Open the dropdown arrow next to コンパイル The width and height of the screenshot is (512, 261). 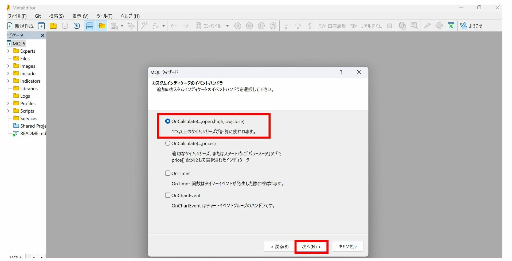(227, 26)
